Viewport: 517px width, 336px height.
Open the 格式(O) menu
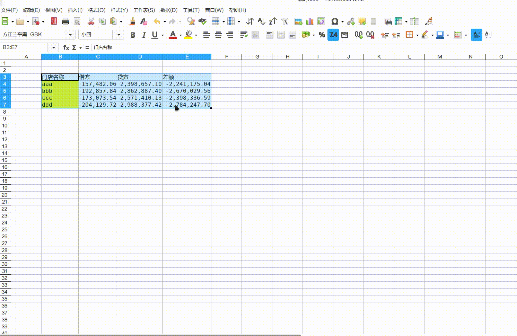96,10
